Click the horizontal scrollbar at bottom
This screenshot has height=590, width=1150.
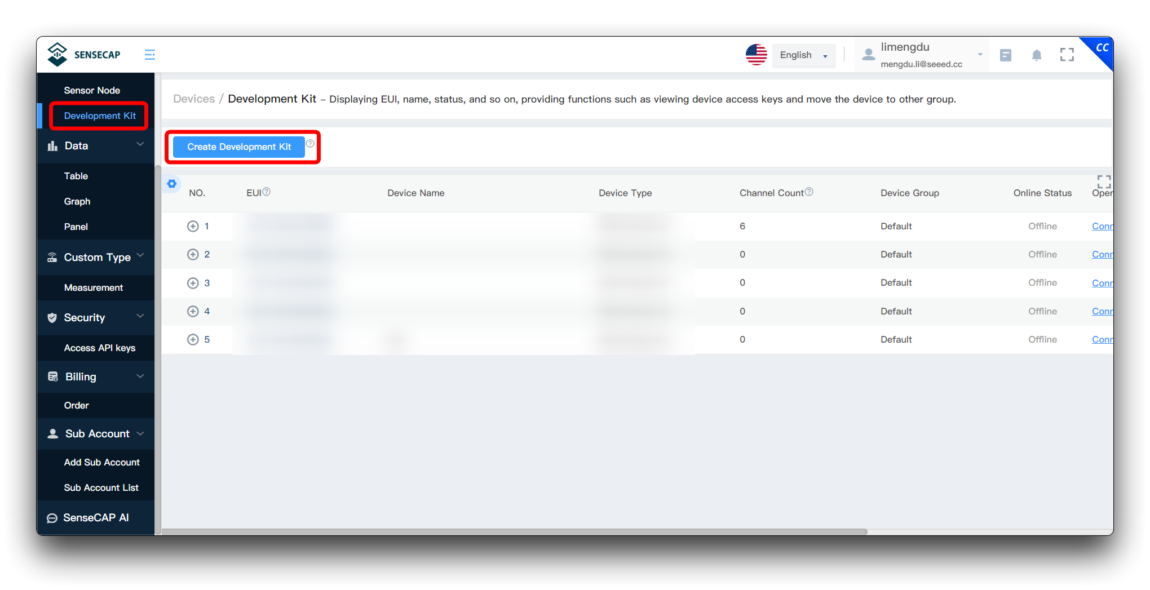[x=514, y=531]
